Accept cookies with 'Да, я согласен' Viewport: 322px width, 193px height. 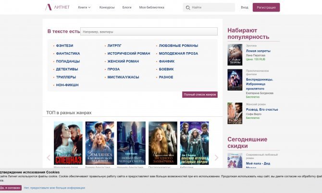[11, 188]
